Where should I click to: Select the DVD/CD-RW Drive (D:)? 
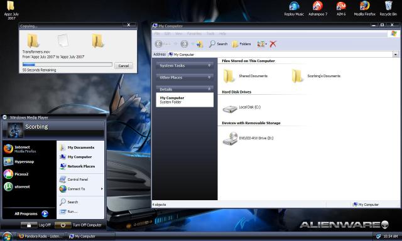[247, 139]
